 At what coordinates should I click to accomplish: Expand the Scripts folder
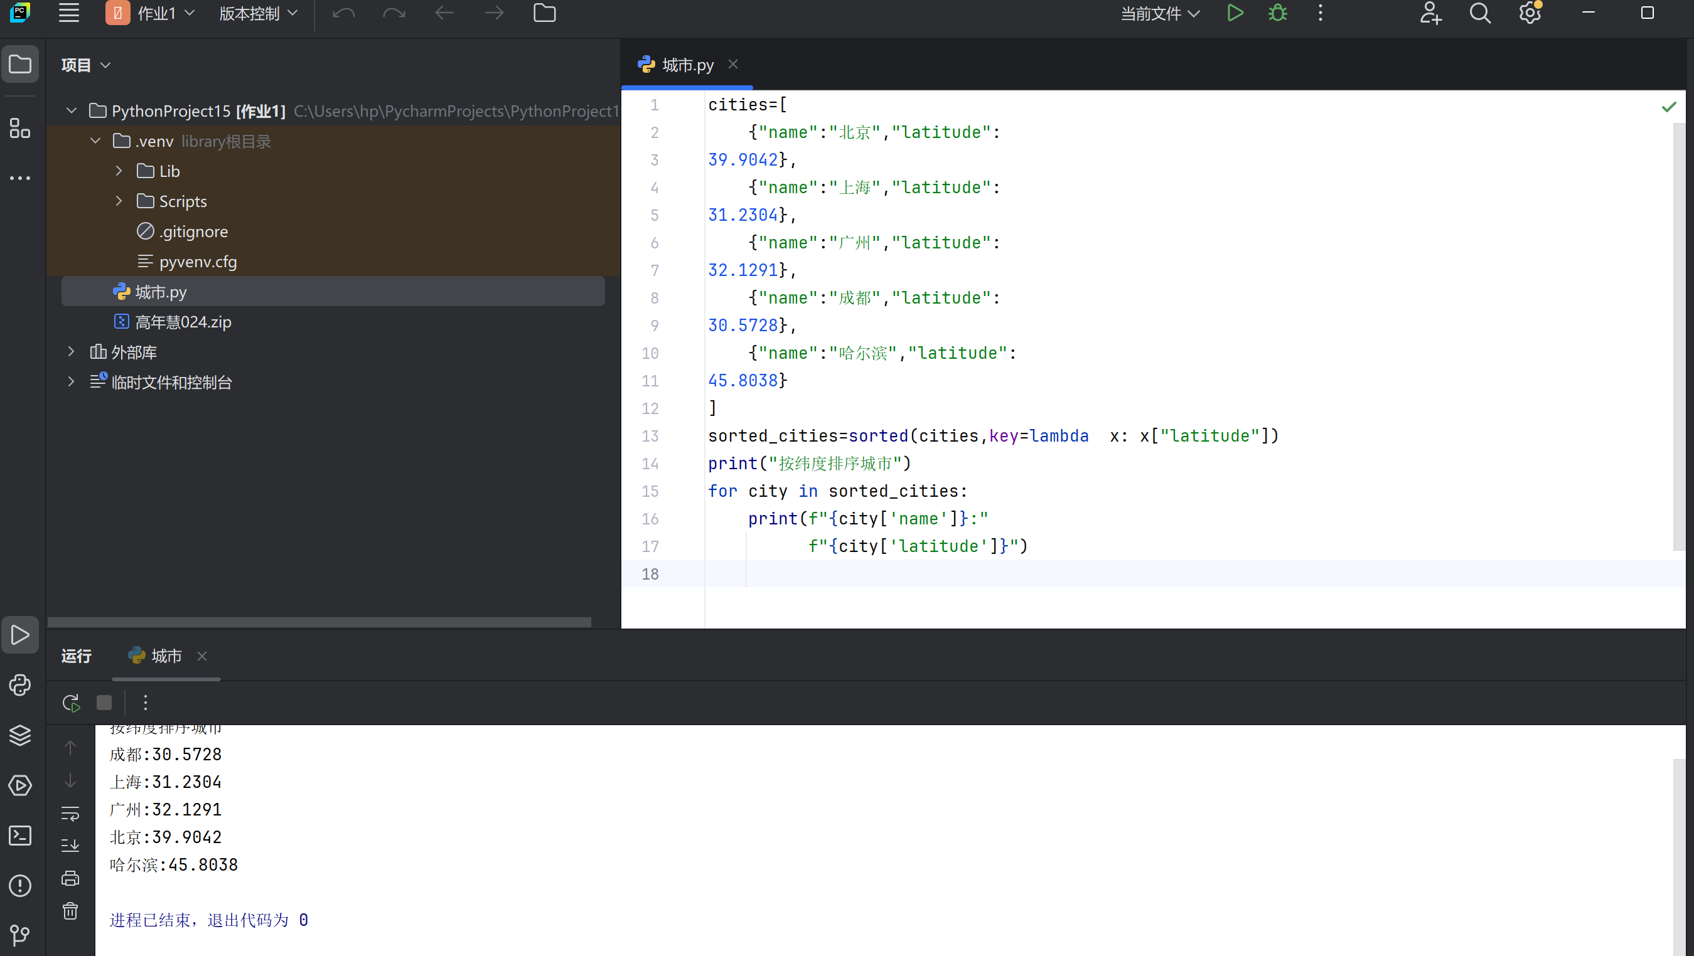coord(119,201)
